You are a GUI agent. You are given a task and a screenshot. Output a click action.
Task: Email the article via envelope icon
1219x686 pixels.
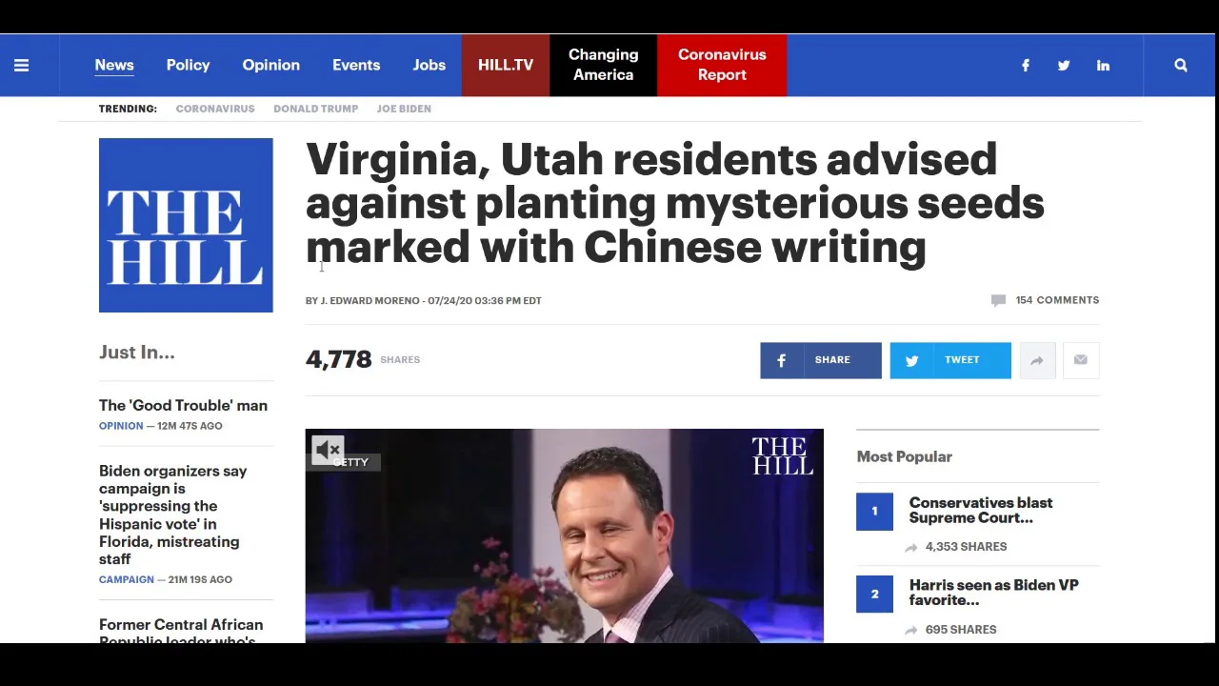1081,360
